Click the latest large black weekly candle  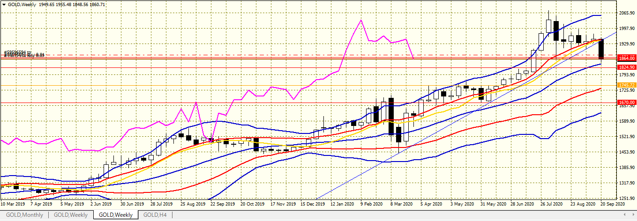coord(601,49)
